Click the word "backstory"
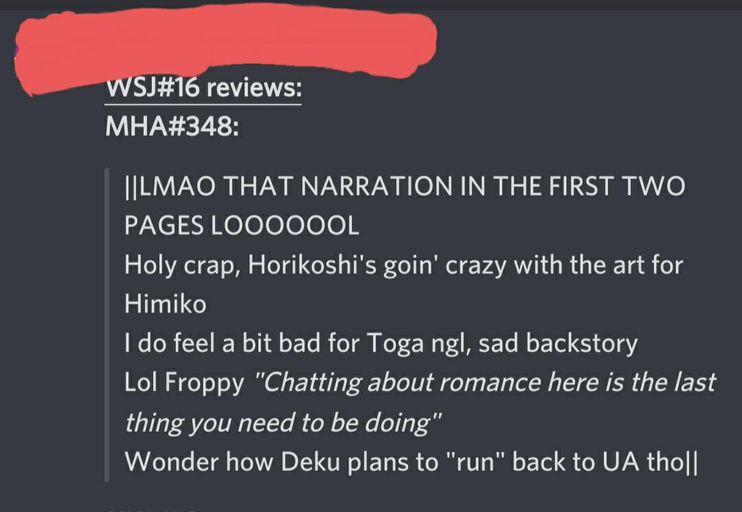This screenshot has width=742, height=512. pyautogui.click(x=582, y=343)
